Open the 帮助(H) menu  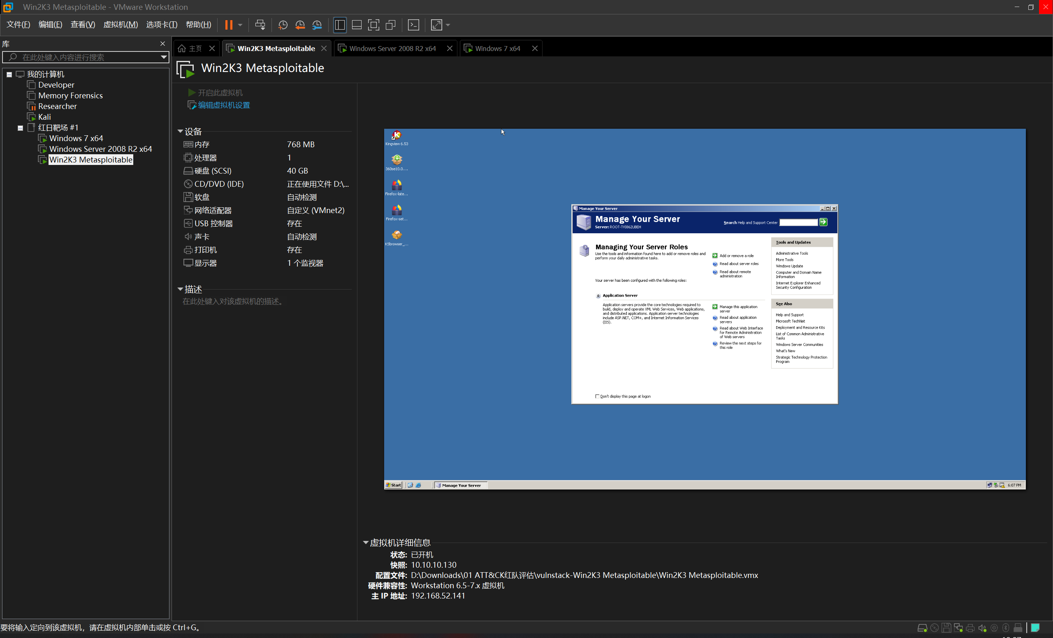[198, 25]
